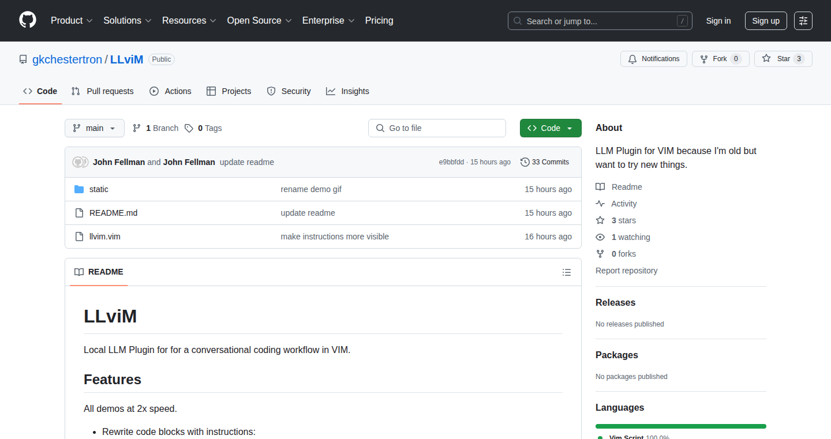Click the tag icon beside 0 Tags
Screen dimensions: 831x439
189,128
